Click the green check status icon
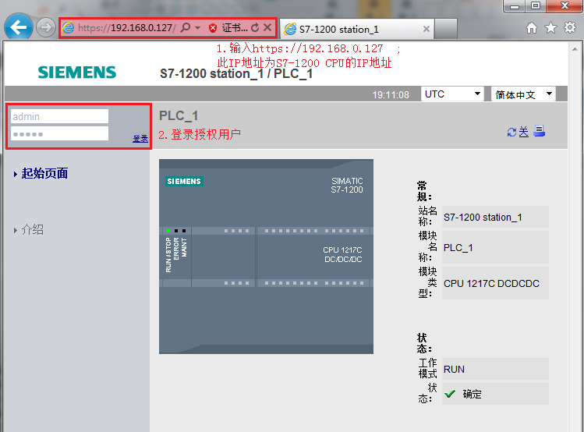 (450, 394)
